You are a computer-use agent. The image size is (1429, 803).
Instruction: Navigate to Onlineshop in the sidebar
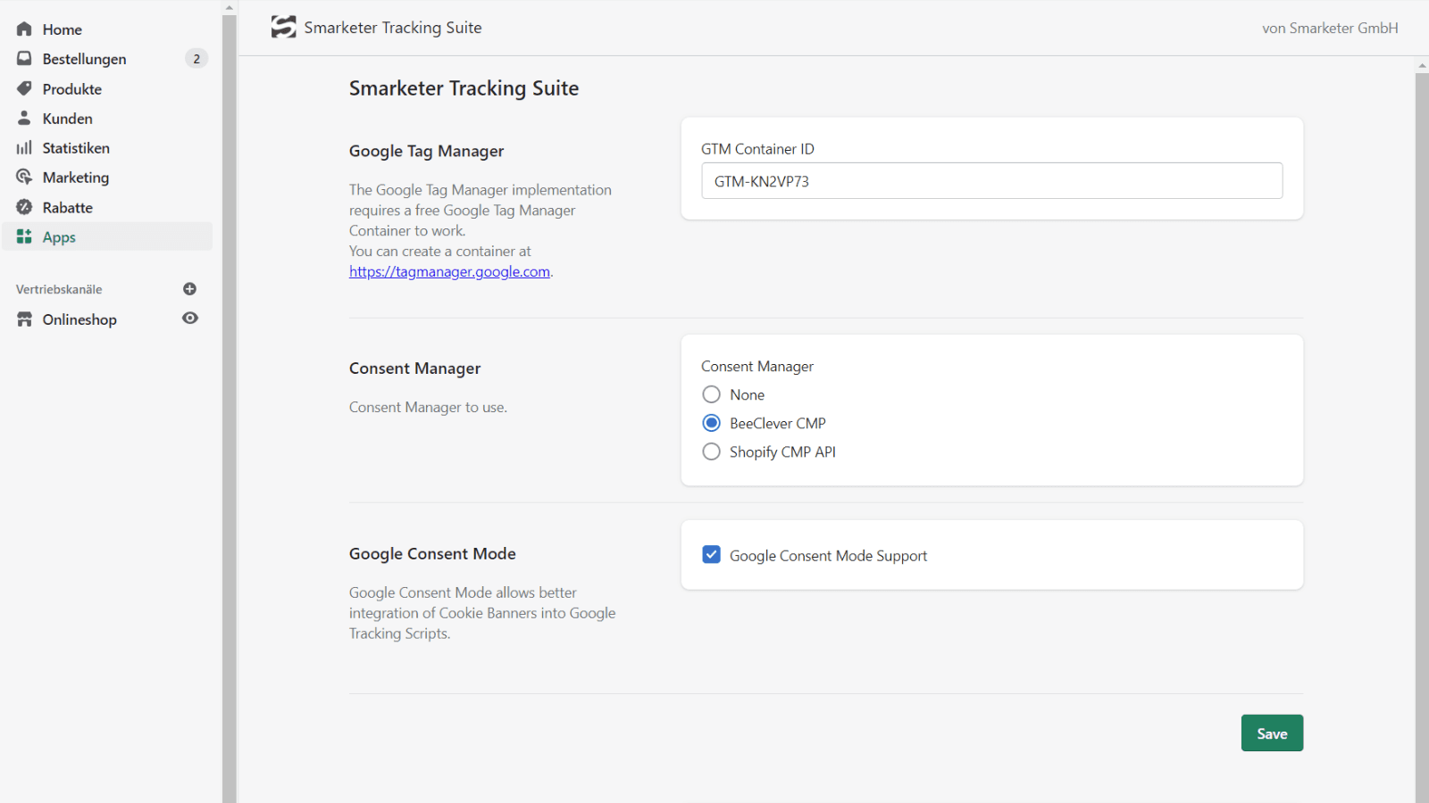click(x=79, y=319)
